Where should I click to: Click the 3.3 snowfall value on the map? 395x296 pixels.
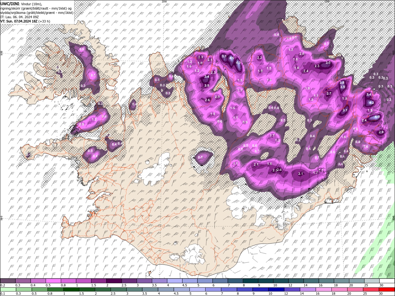[224, 56]
